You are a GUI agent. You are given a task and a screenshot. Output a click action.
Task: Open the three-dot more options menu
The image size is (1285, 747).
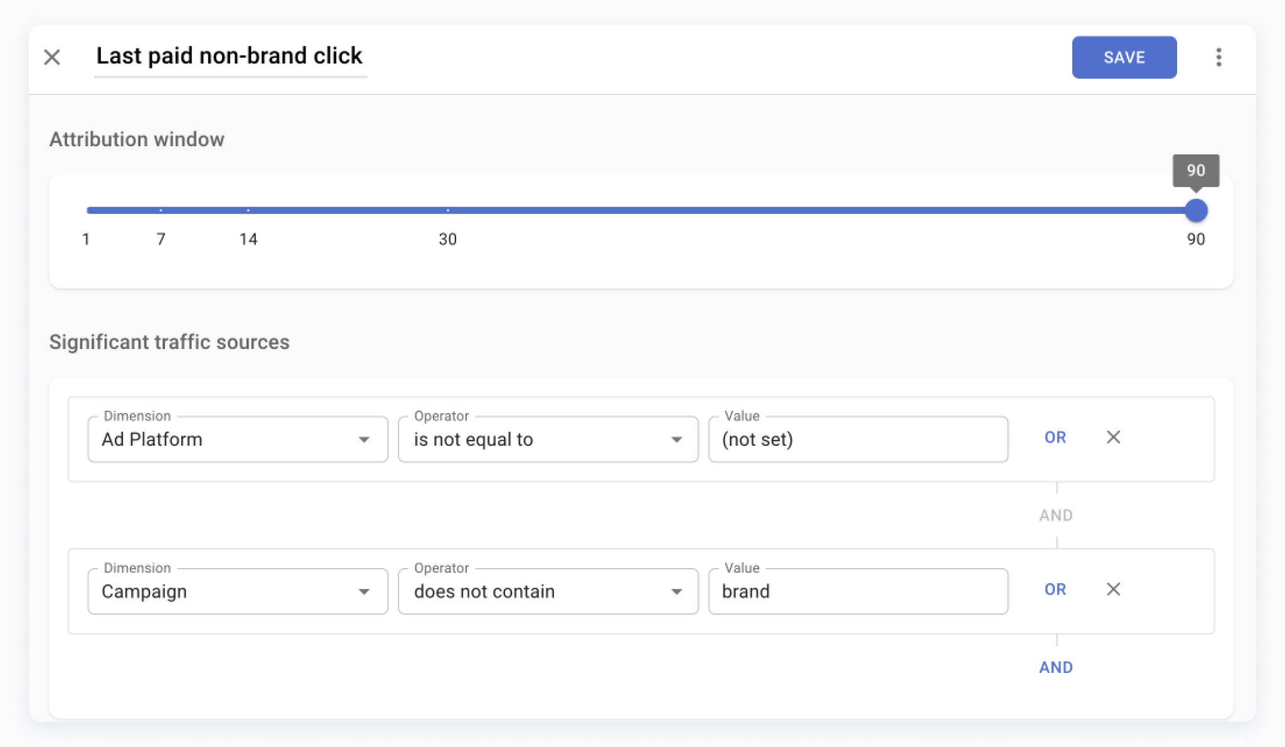1218,57
